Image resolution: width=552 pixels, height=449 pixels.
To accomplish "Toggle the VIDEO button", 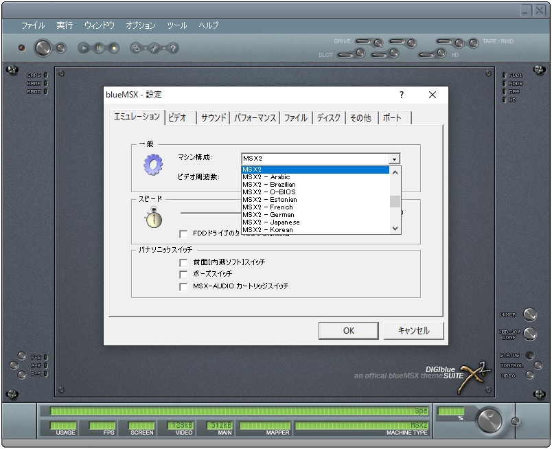I will click(x=529, y=376).
